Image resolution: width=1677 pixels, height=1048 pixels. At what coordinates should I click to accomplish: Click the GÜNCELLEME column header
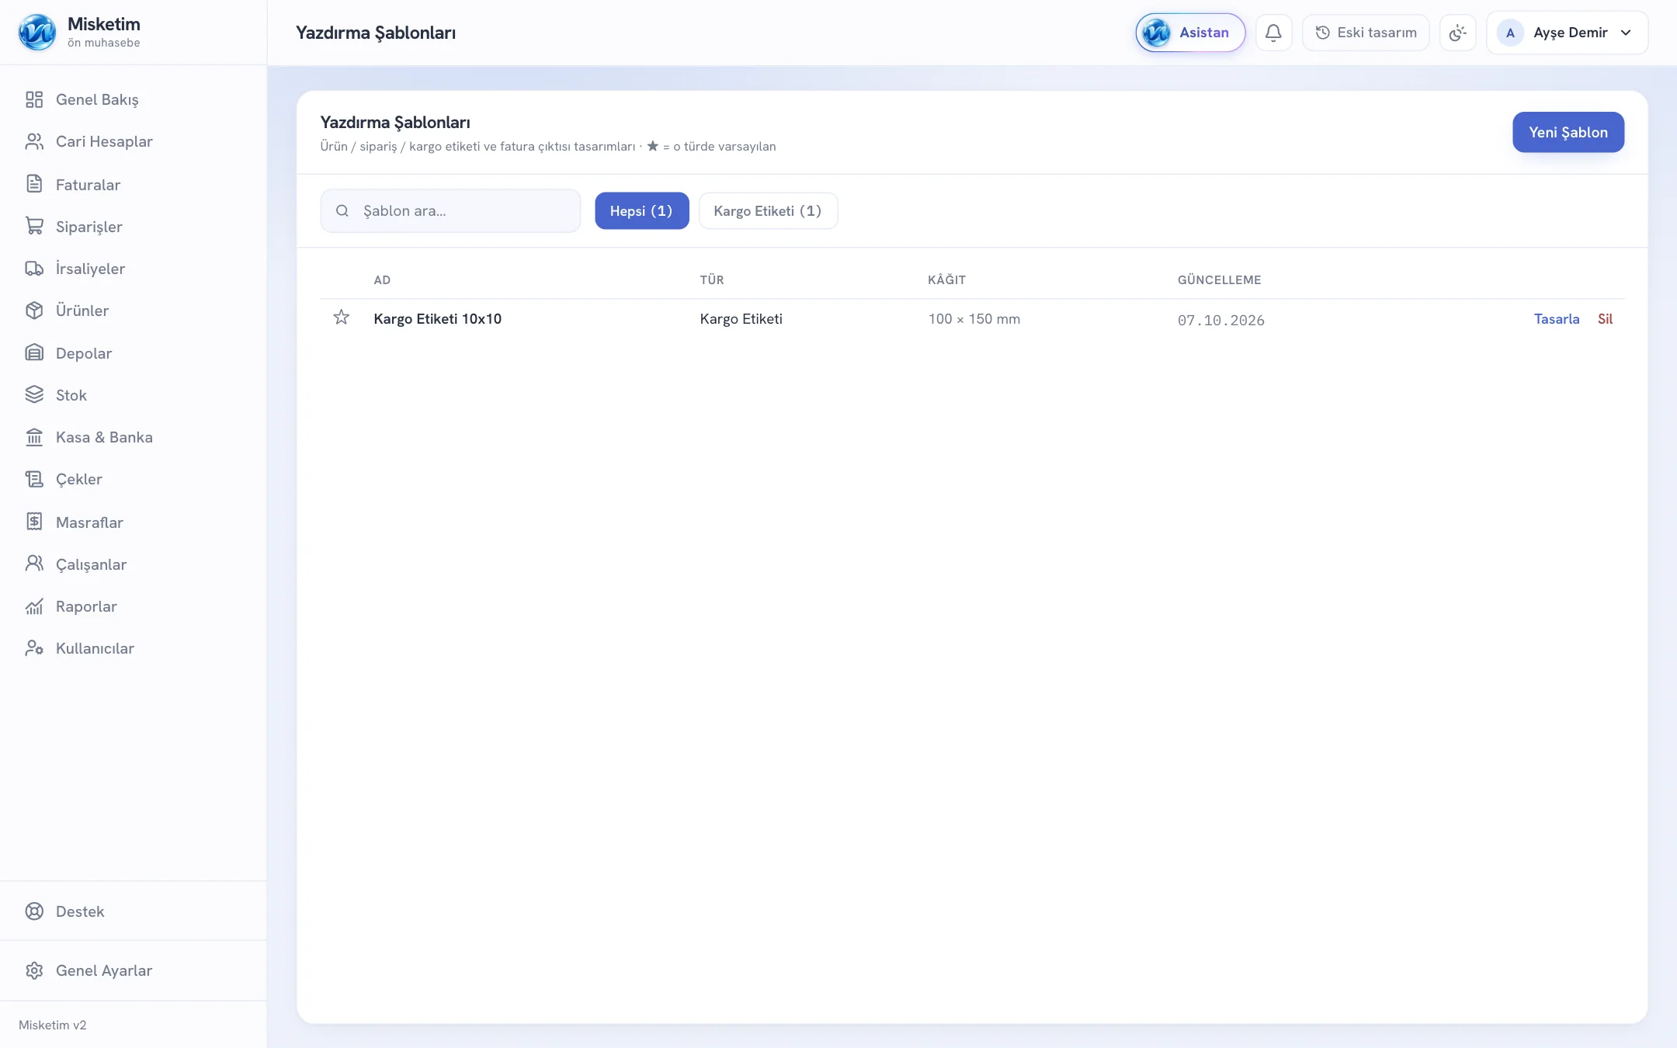[1219, 279]
